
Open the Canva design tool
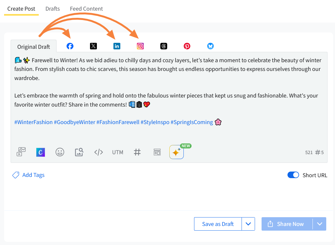click(x=41, y=152)
